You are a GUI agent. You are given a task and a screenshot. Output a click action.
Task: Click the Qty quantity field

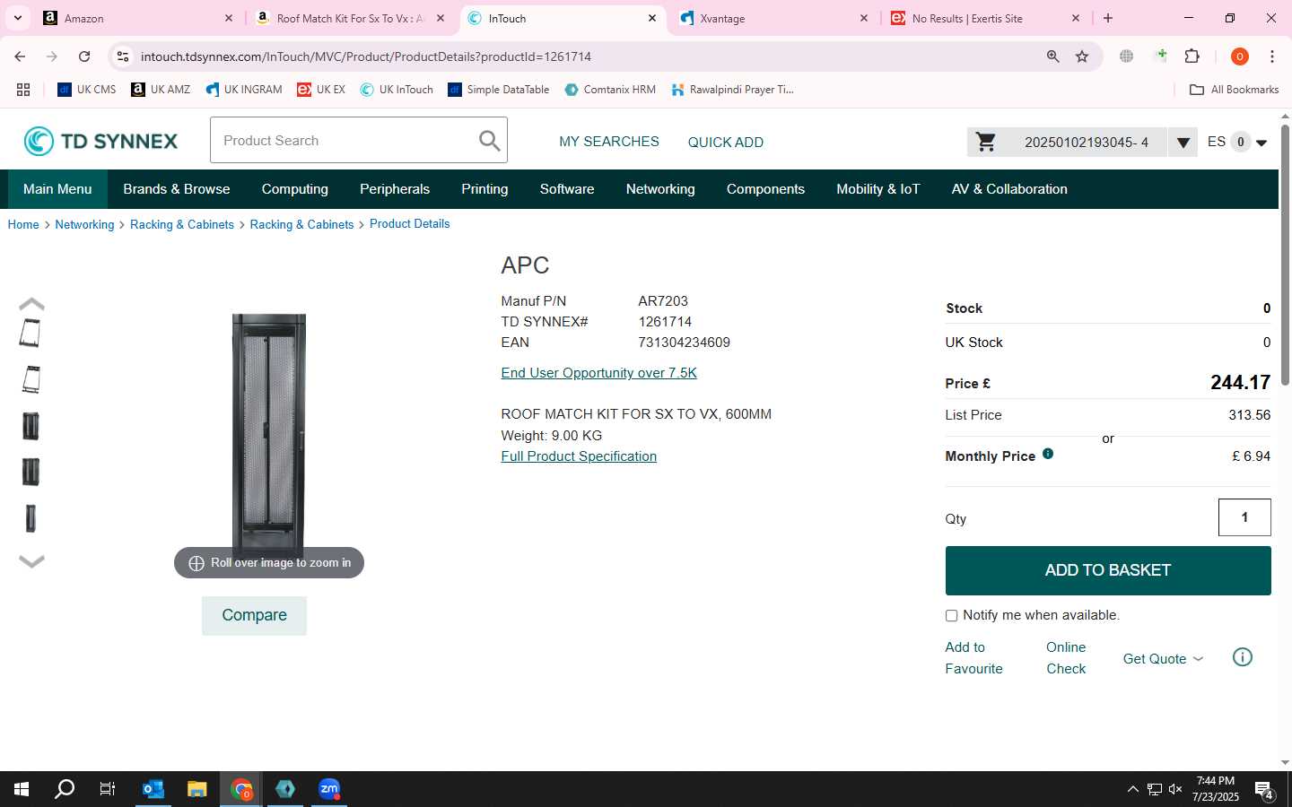click(x=1244, y=517)
